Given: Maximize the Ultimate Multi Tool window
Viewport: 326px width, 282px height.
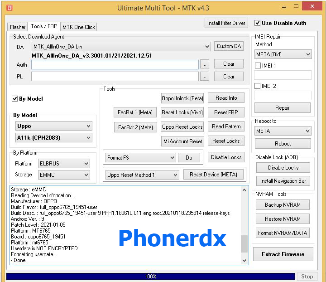Looking at the screenshot, I should click(296, 6).
